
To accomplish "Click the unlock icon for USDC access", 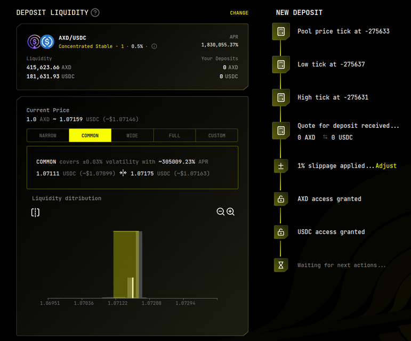I will (x=280, y=232).
